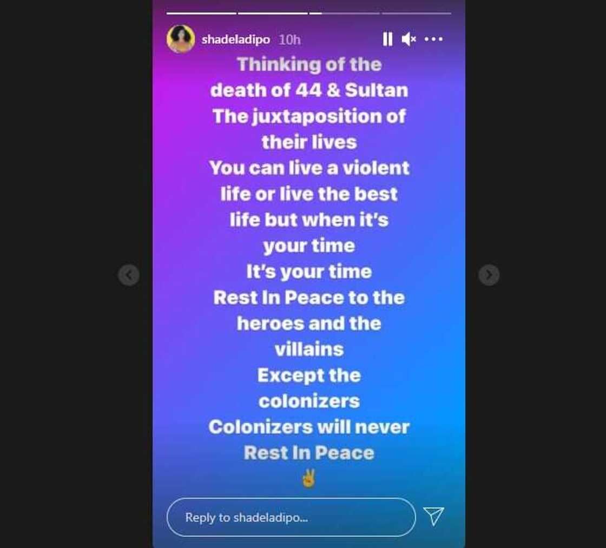Viewport: 606px width, 548px height.
Task: Pause the story playback
Action: click(387, 39)
